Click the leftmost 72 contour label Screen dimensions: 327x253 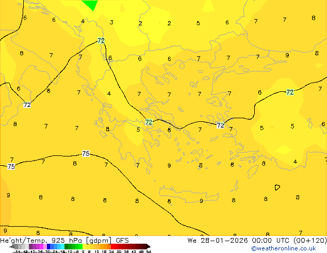pyautogui.click(x=27, y=105)
